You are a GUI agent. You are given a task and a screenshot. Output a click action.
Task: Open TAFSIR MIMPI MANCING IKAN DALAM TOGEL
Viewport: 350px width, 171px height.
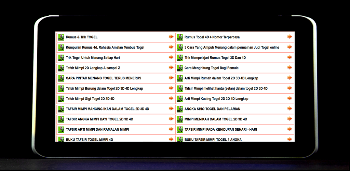[107, 109]
